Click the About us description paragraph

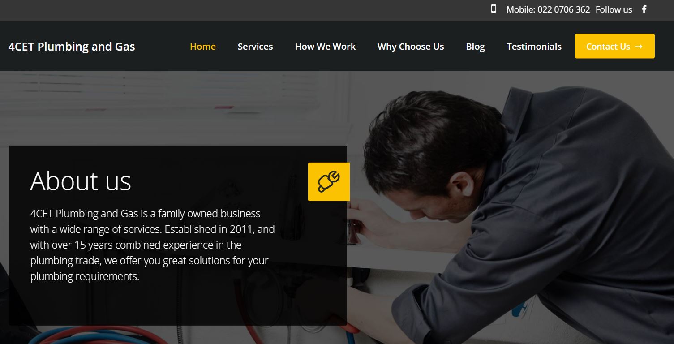coord(152,245)
